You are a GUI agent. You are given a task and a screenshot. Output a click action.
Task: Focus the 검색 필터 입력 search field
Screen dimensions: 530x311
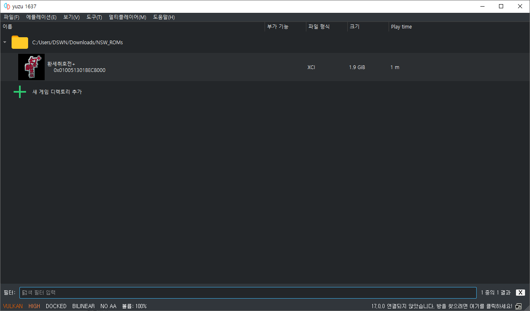(248, 292)
